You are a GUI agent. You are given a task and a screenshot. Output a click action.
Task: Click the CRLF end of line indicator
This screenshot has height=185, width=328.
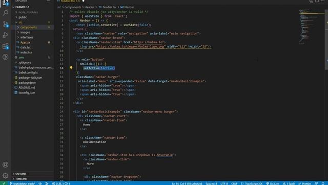[234, 183]
